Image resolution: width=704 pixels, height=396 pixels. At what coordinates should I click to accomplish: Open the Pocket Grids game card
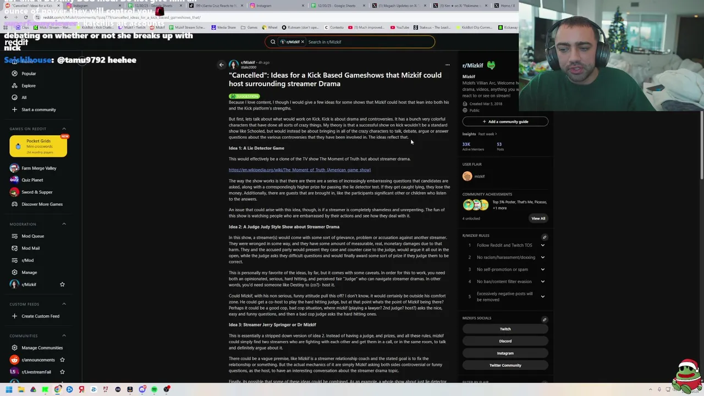pos(38,146)
